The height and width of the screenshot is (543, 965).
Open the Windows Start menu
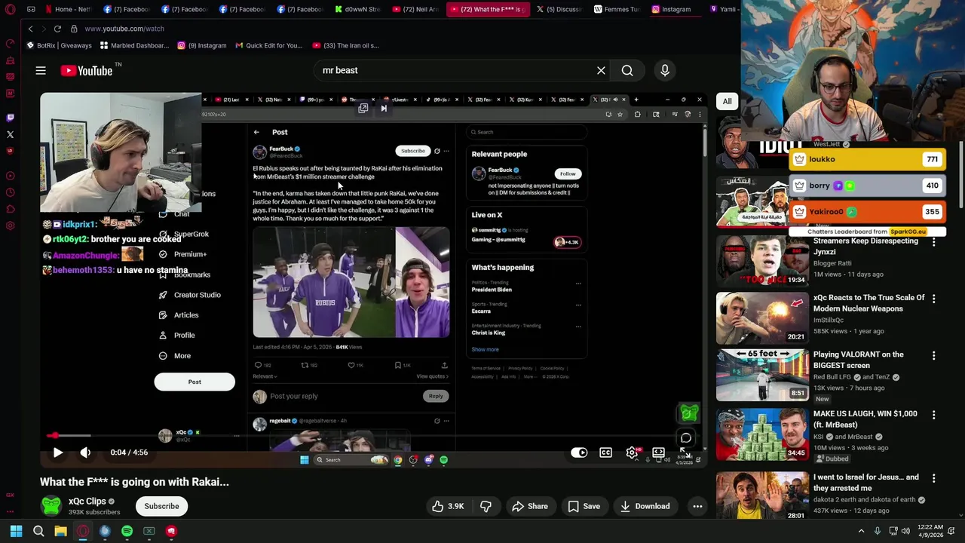pos(16,531)
